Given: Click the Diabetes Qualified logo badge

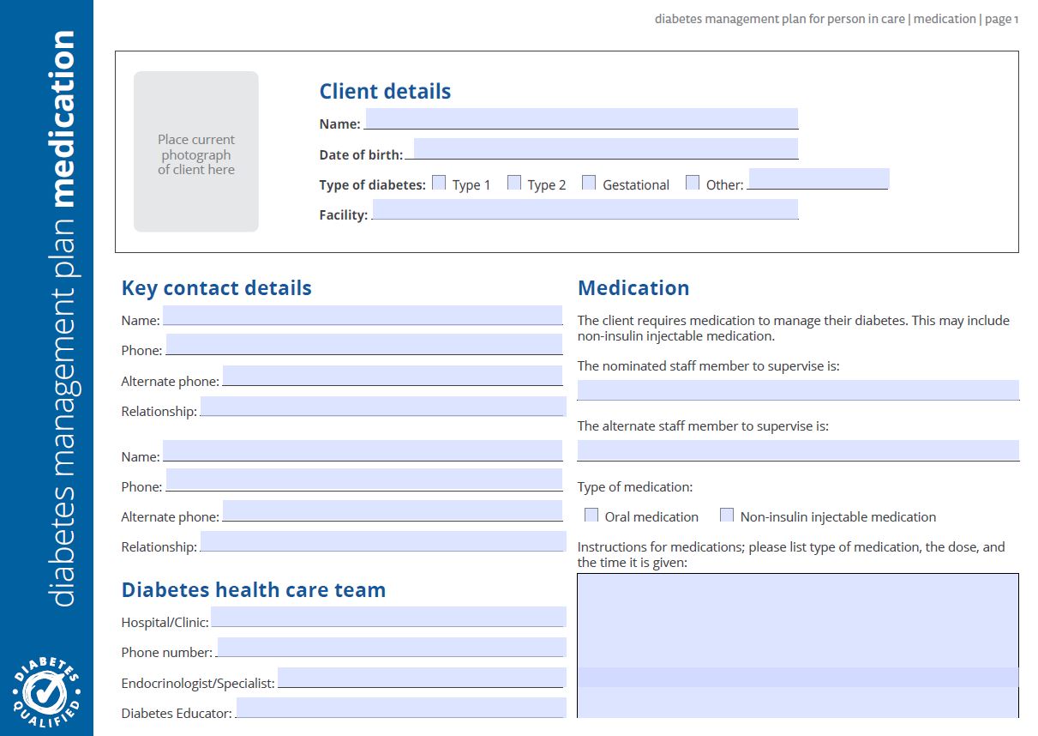Looking at the screenshot, I should point(46,690).
